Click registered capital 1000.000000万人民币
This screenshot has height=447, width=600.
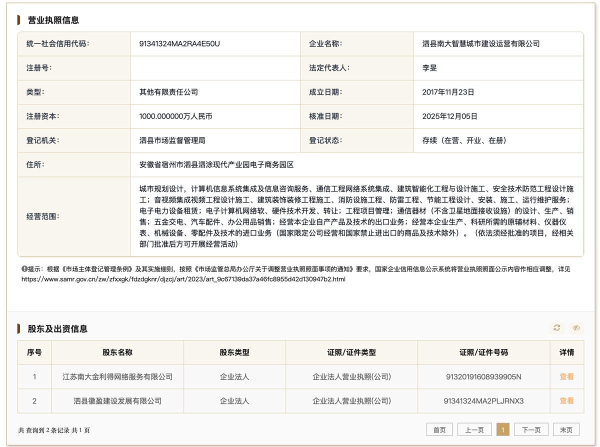pyautogui.click(x=175, y=116)
